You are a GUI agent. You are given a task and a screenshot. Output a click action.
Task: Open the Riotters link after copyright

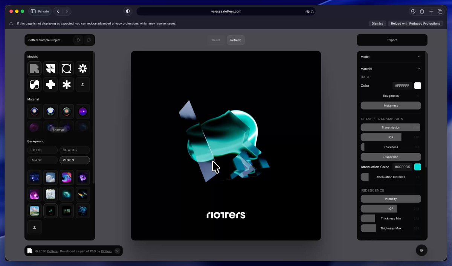point(52,251)
